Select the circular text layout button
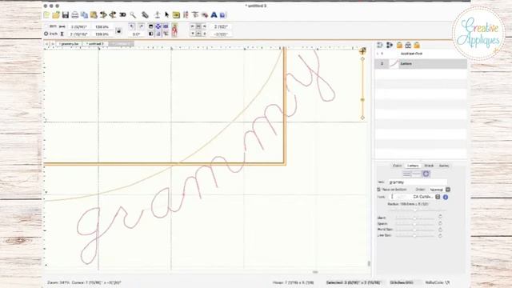The width and height of the screenshot is (512, 288). point(426,174)
